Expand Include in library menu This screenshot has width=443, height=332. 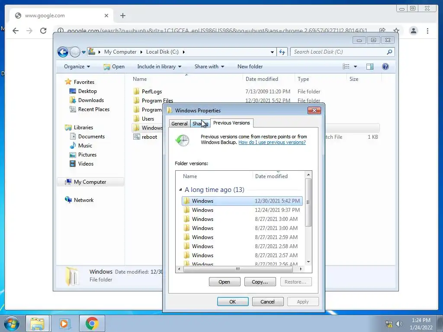[159, 67]
